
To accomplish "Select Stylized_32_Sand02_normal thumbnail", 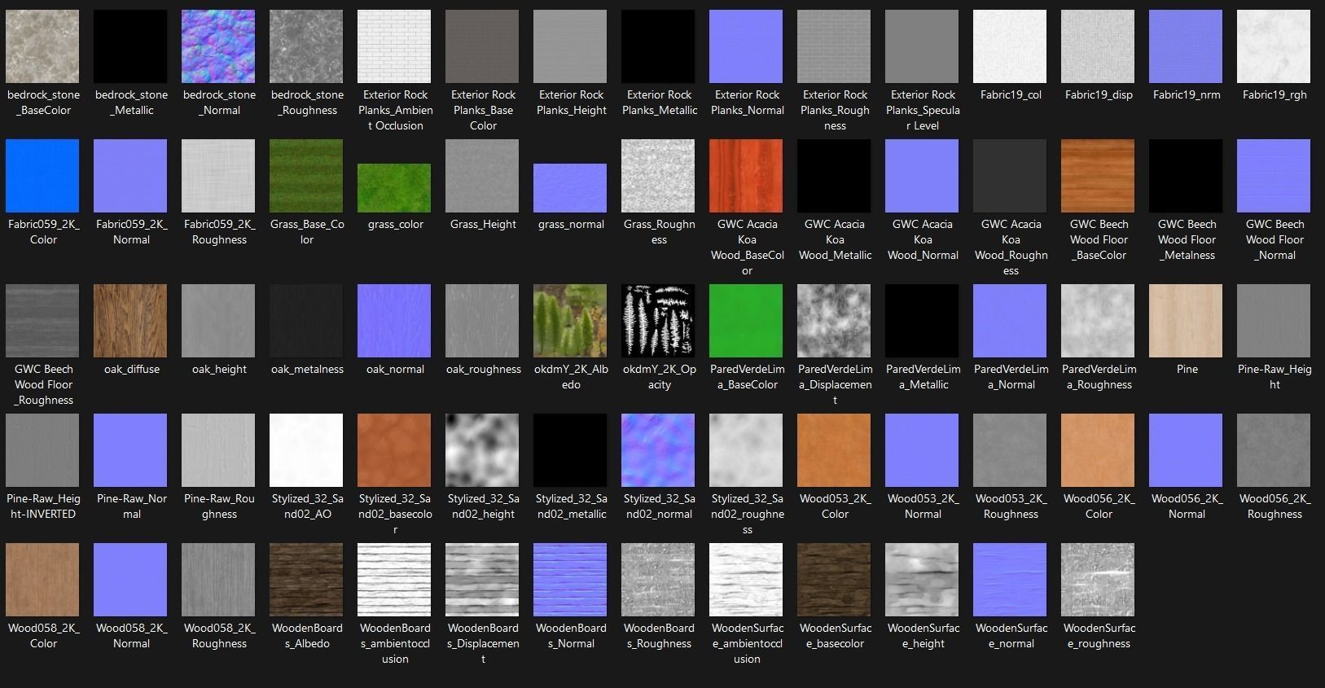I will pyautogui.click(x=658, y=450).
